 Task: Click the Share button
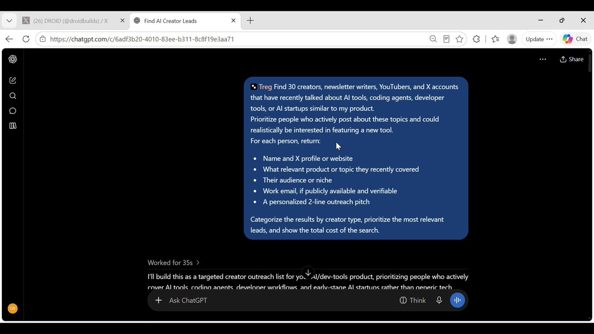click(572, 59)
